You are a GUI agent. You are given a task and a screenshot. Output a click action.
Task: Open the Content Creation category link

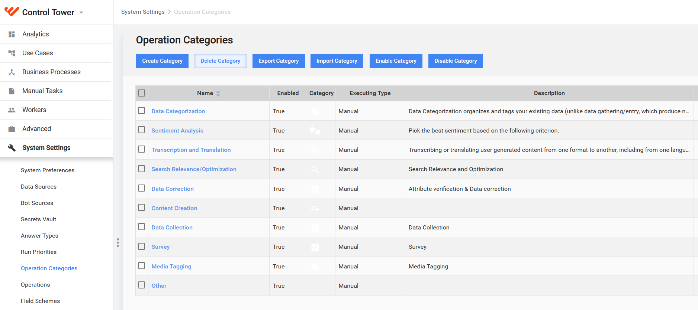tap(174, 208)
